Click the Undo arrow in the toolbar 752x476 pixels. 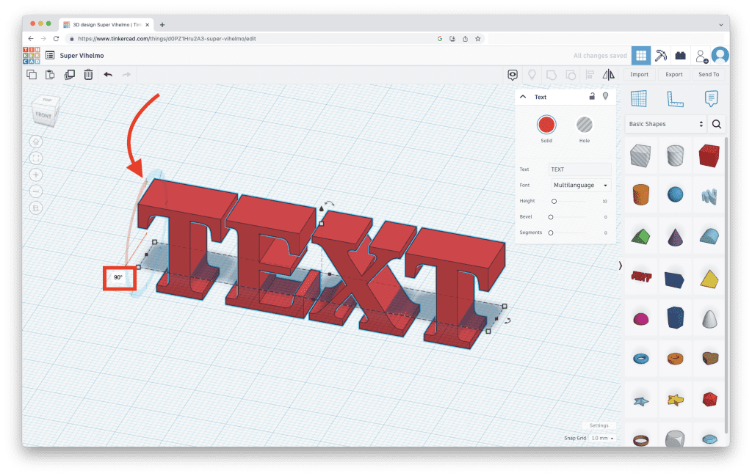[108, 74]
